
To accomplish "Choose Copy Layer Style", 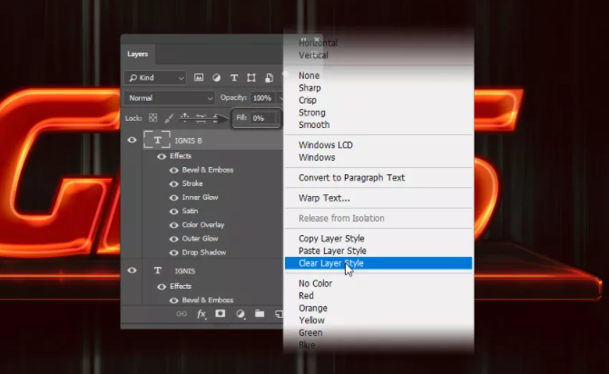I will point(331,239).
